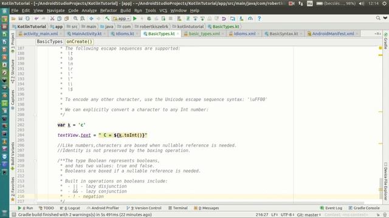Click the java breadcrumb folder

107,27
